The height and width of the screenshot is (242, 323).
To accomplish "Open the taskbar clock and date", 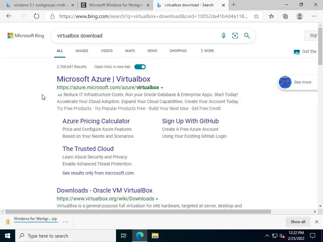I will point(296,236).
